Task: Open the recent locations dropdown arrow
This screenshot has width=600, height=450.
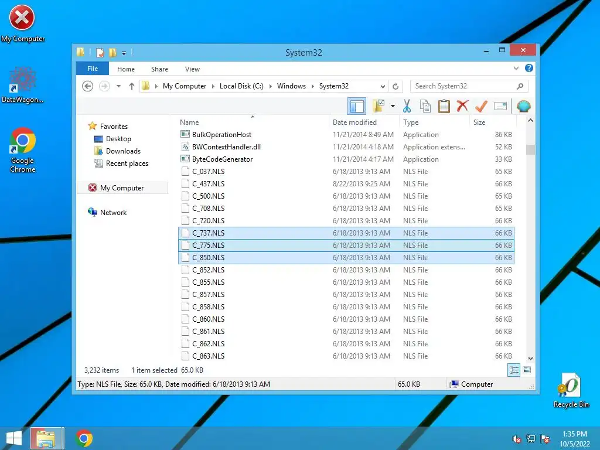Action: (118, 86)
